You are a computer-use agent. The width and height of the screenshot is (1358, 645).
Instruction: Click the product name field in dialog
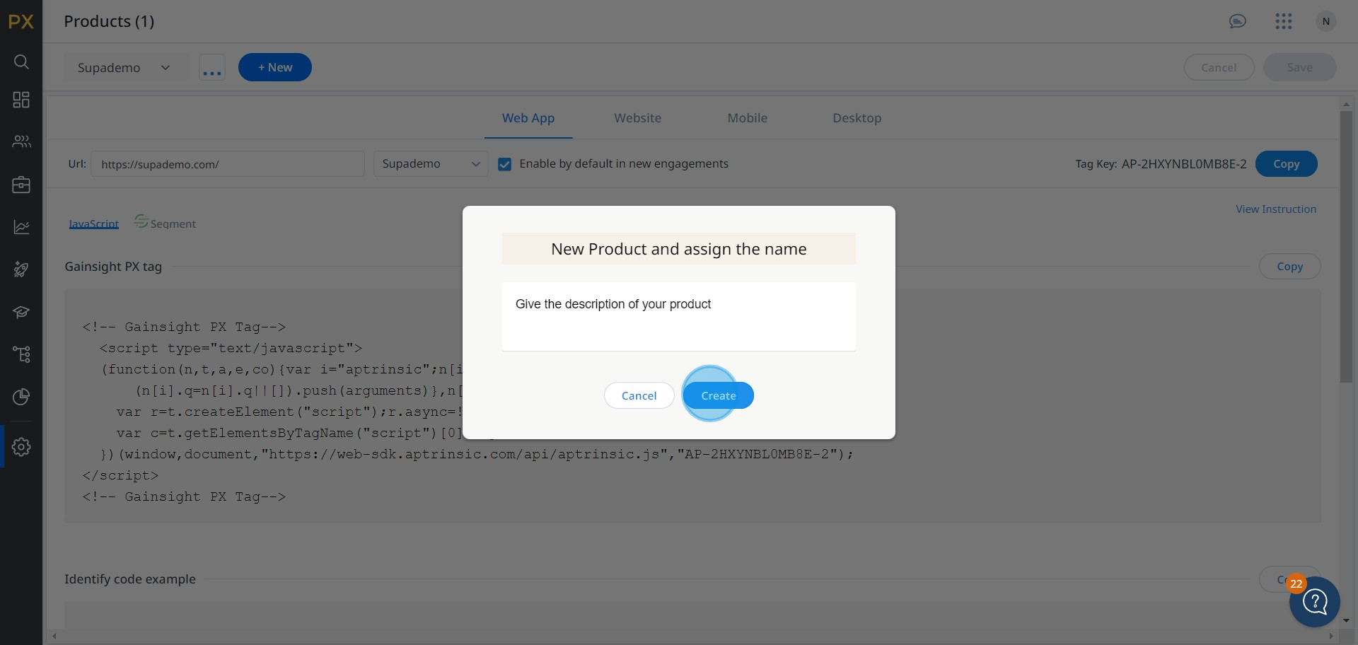pyautogui.click(x=679, y=249)
